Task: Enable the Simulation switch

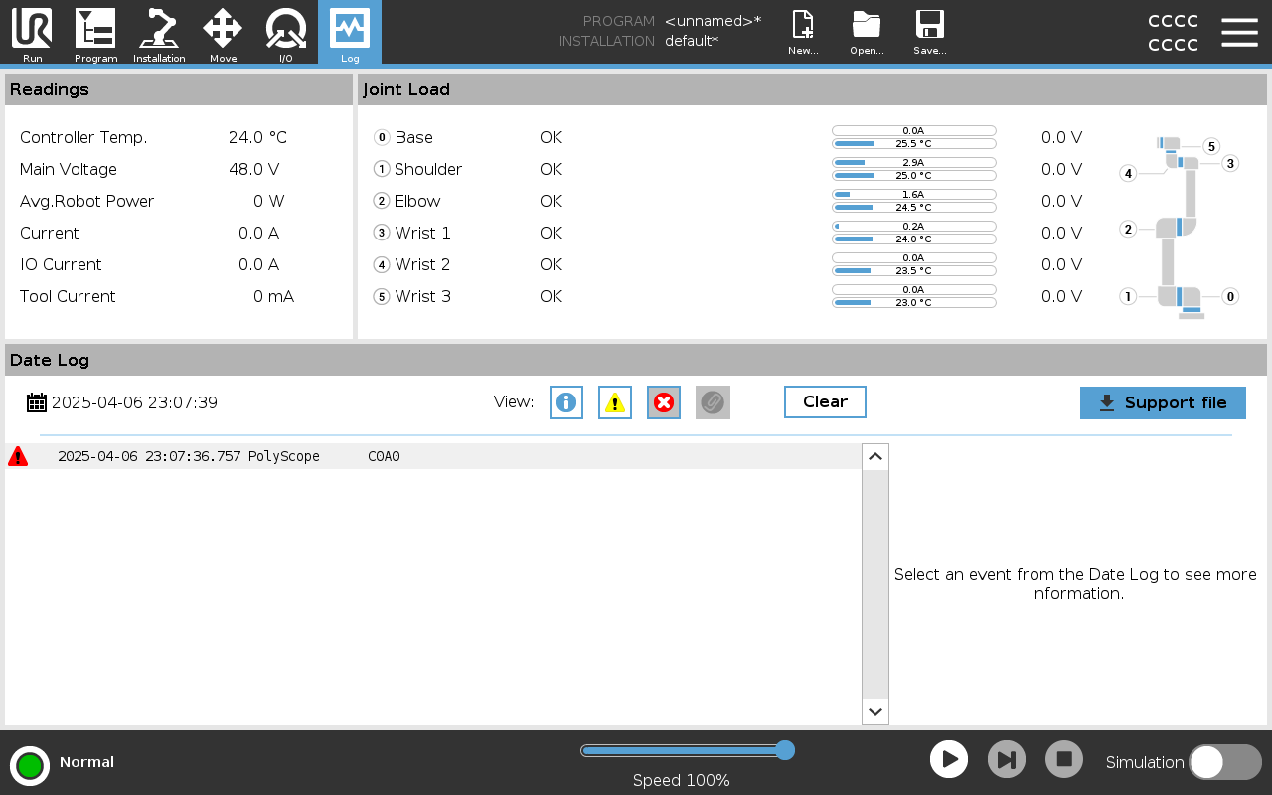Action: [x=1224, y=762]
